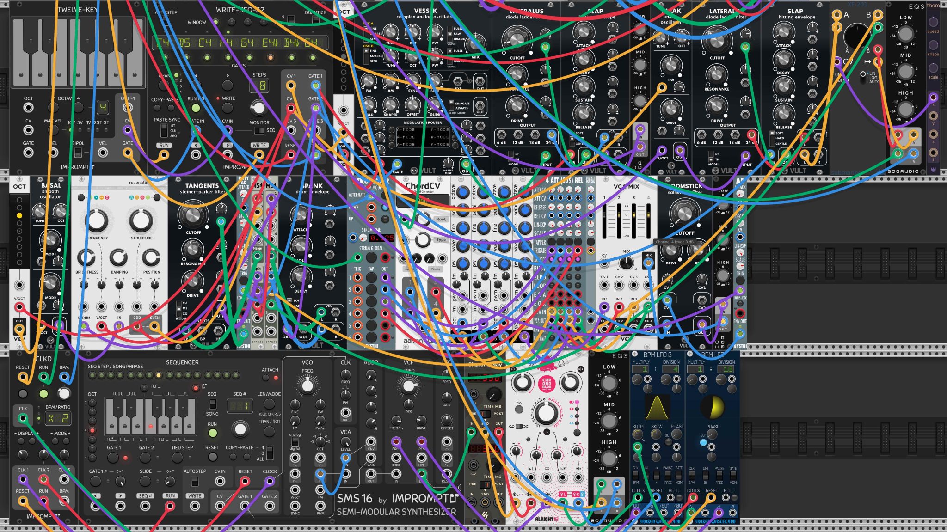Toggle the BIPOL switch on Twelve-Key
947x532 pixels.
click(x=78, y=152)
